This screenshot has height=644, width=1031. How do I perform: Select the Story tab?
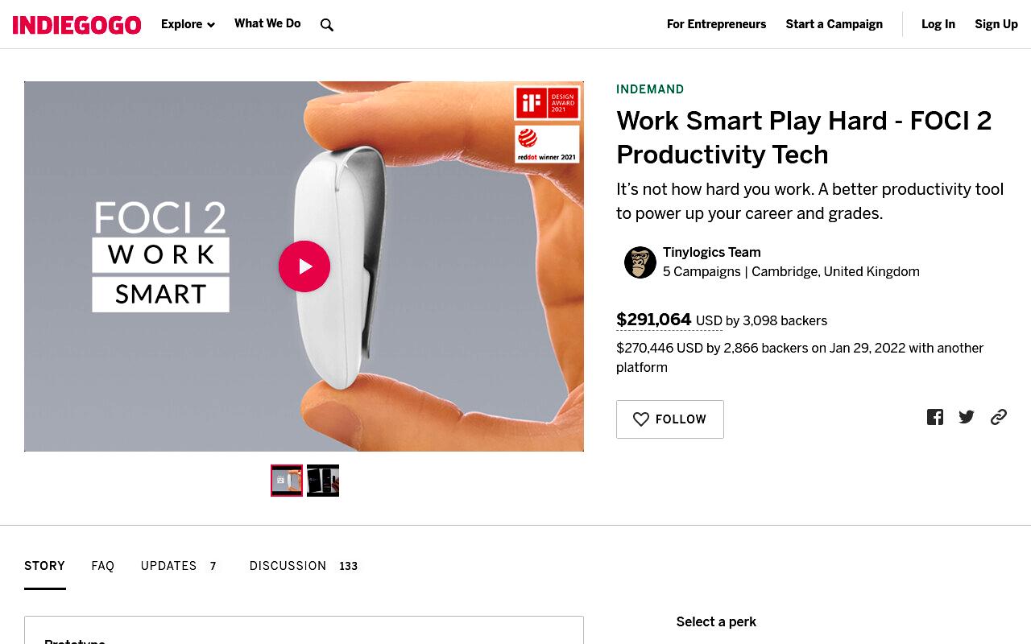(x=45, y=566)
